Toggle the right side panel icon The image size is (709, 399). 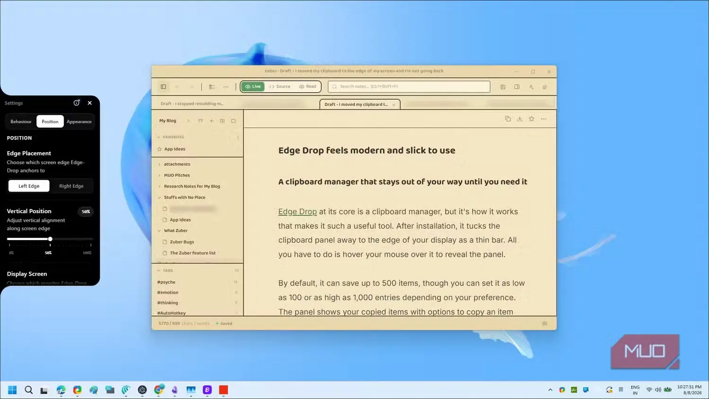[x=517, y=87]
